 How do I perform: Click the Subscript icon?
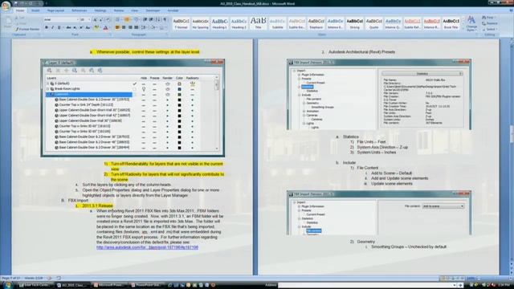[75, 27]
